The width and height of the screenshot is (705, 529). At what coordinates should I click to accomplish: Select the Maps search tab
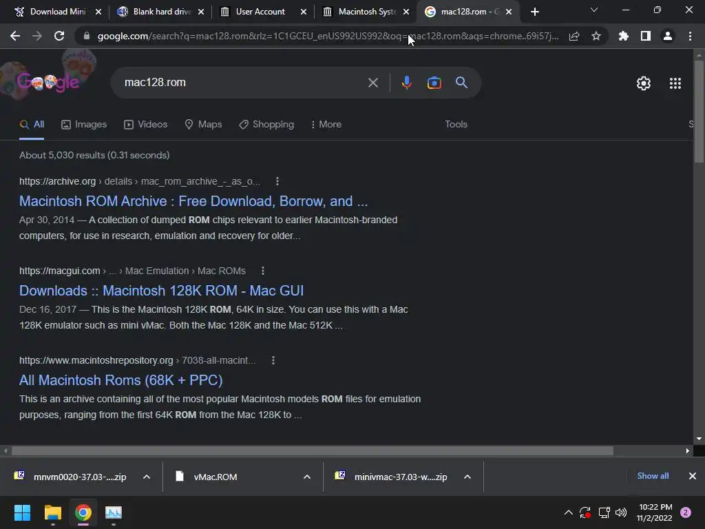point(203,125)
